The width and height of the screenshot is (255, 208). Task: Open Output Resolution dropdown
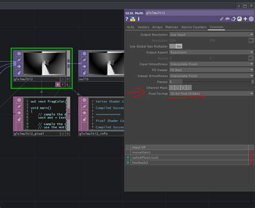click(211, 34)
